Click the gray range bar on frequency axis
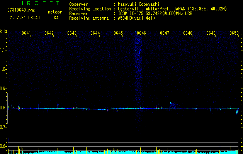Image resolution: width=243 pixels, height=154 pixels. 7,108
